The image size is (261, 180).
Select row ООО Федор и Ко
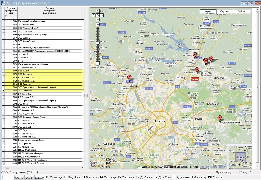(43, 114)
